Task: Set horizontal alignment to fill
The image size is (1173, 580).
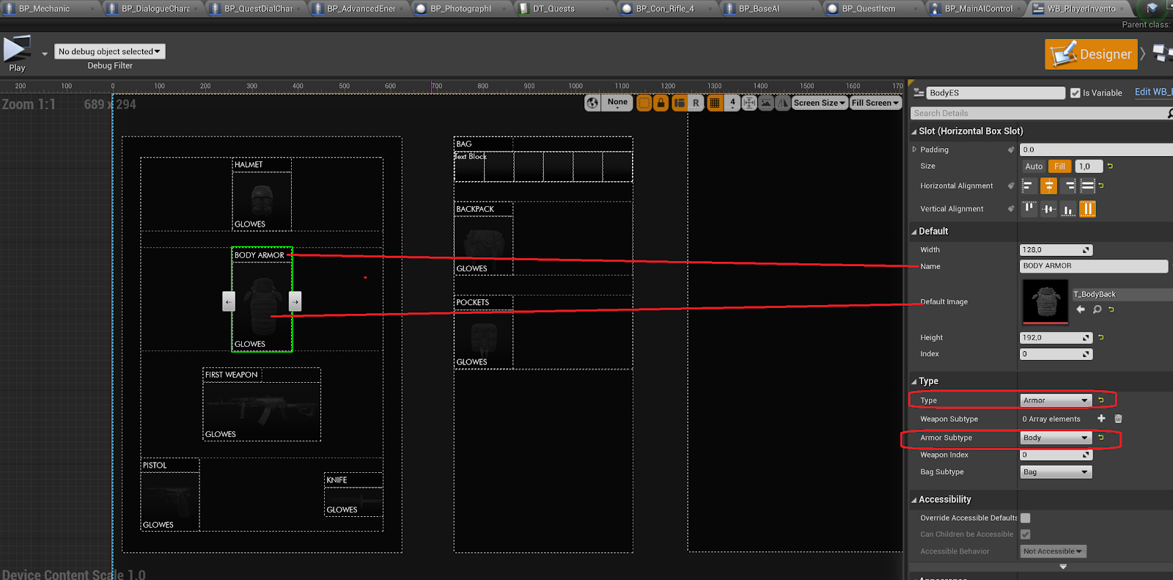Action: (x=1088, y=186)
